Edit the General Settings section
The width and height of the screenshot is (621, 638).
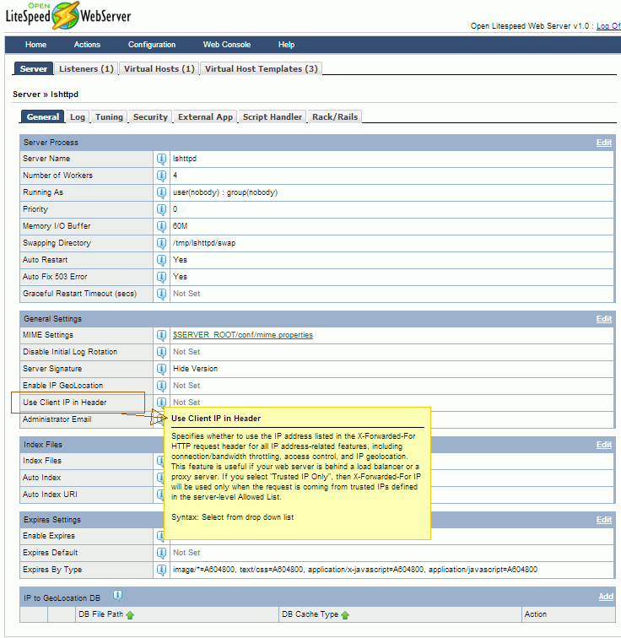tap(604, 319)
